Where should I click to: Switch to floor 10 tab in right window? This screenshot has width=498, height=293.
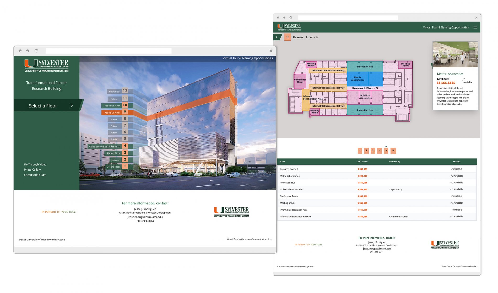(x=393, y=150)
